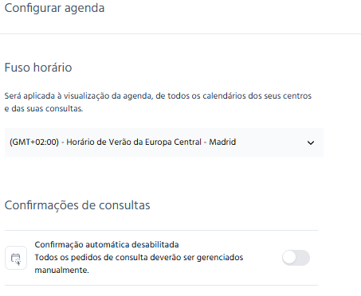Click the grey track of the automatic confirmation switch
The width and height of the screenshot is (361, 296).
pyautogui.click(x=303, y=258)
